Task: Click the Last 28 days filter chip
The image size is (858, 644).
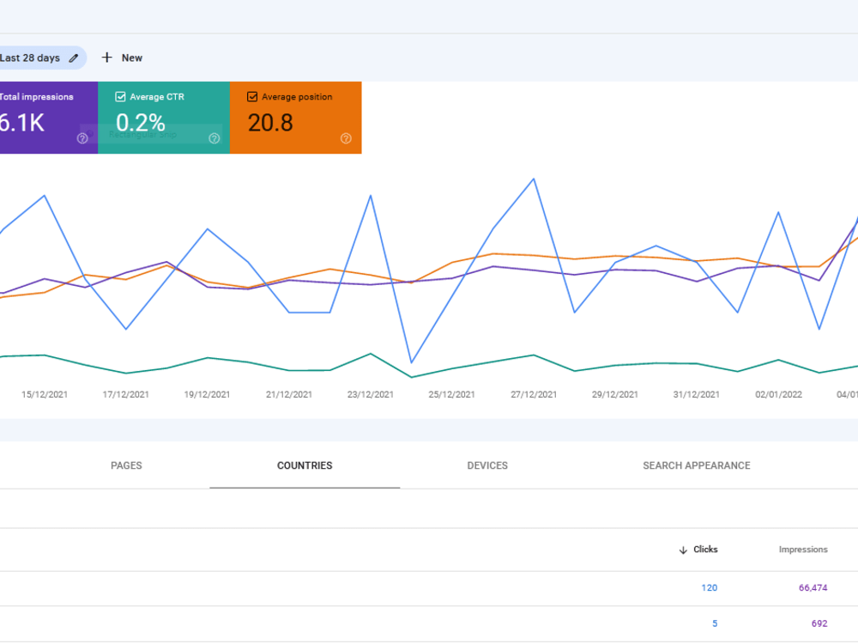Action: pyautogui.click(x=43, y=58)
